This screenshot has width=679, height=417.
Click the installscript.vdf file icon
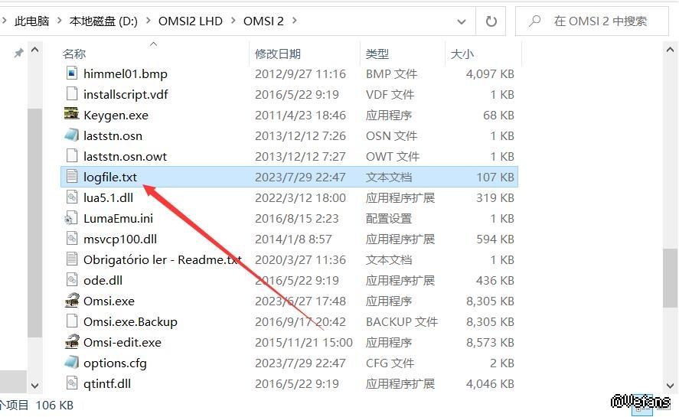[x=71, y=94]
